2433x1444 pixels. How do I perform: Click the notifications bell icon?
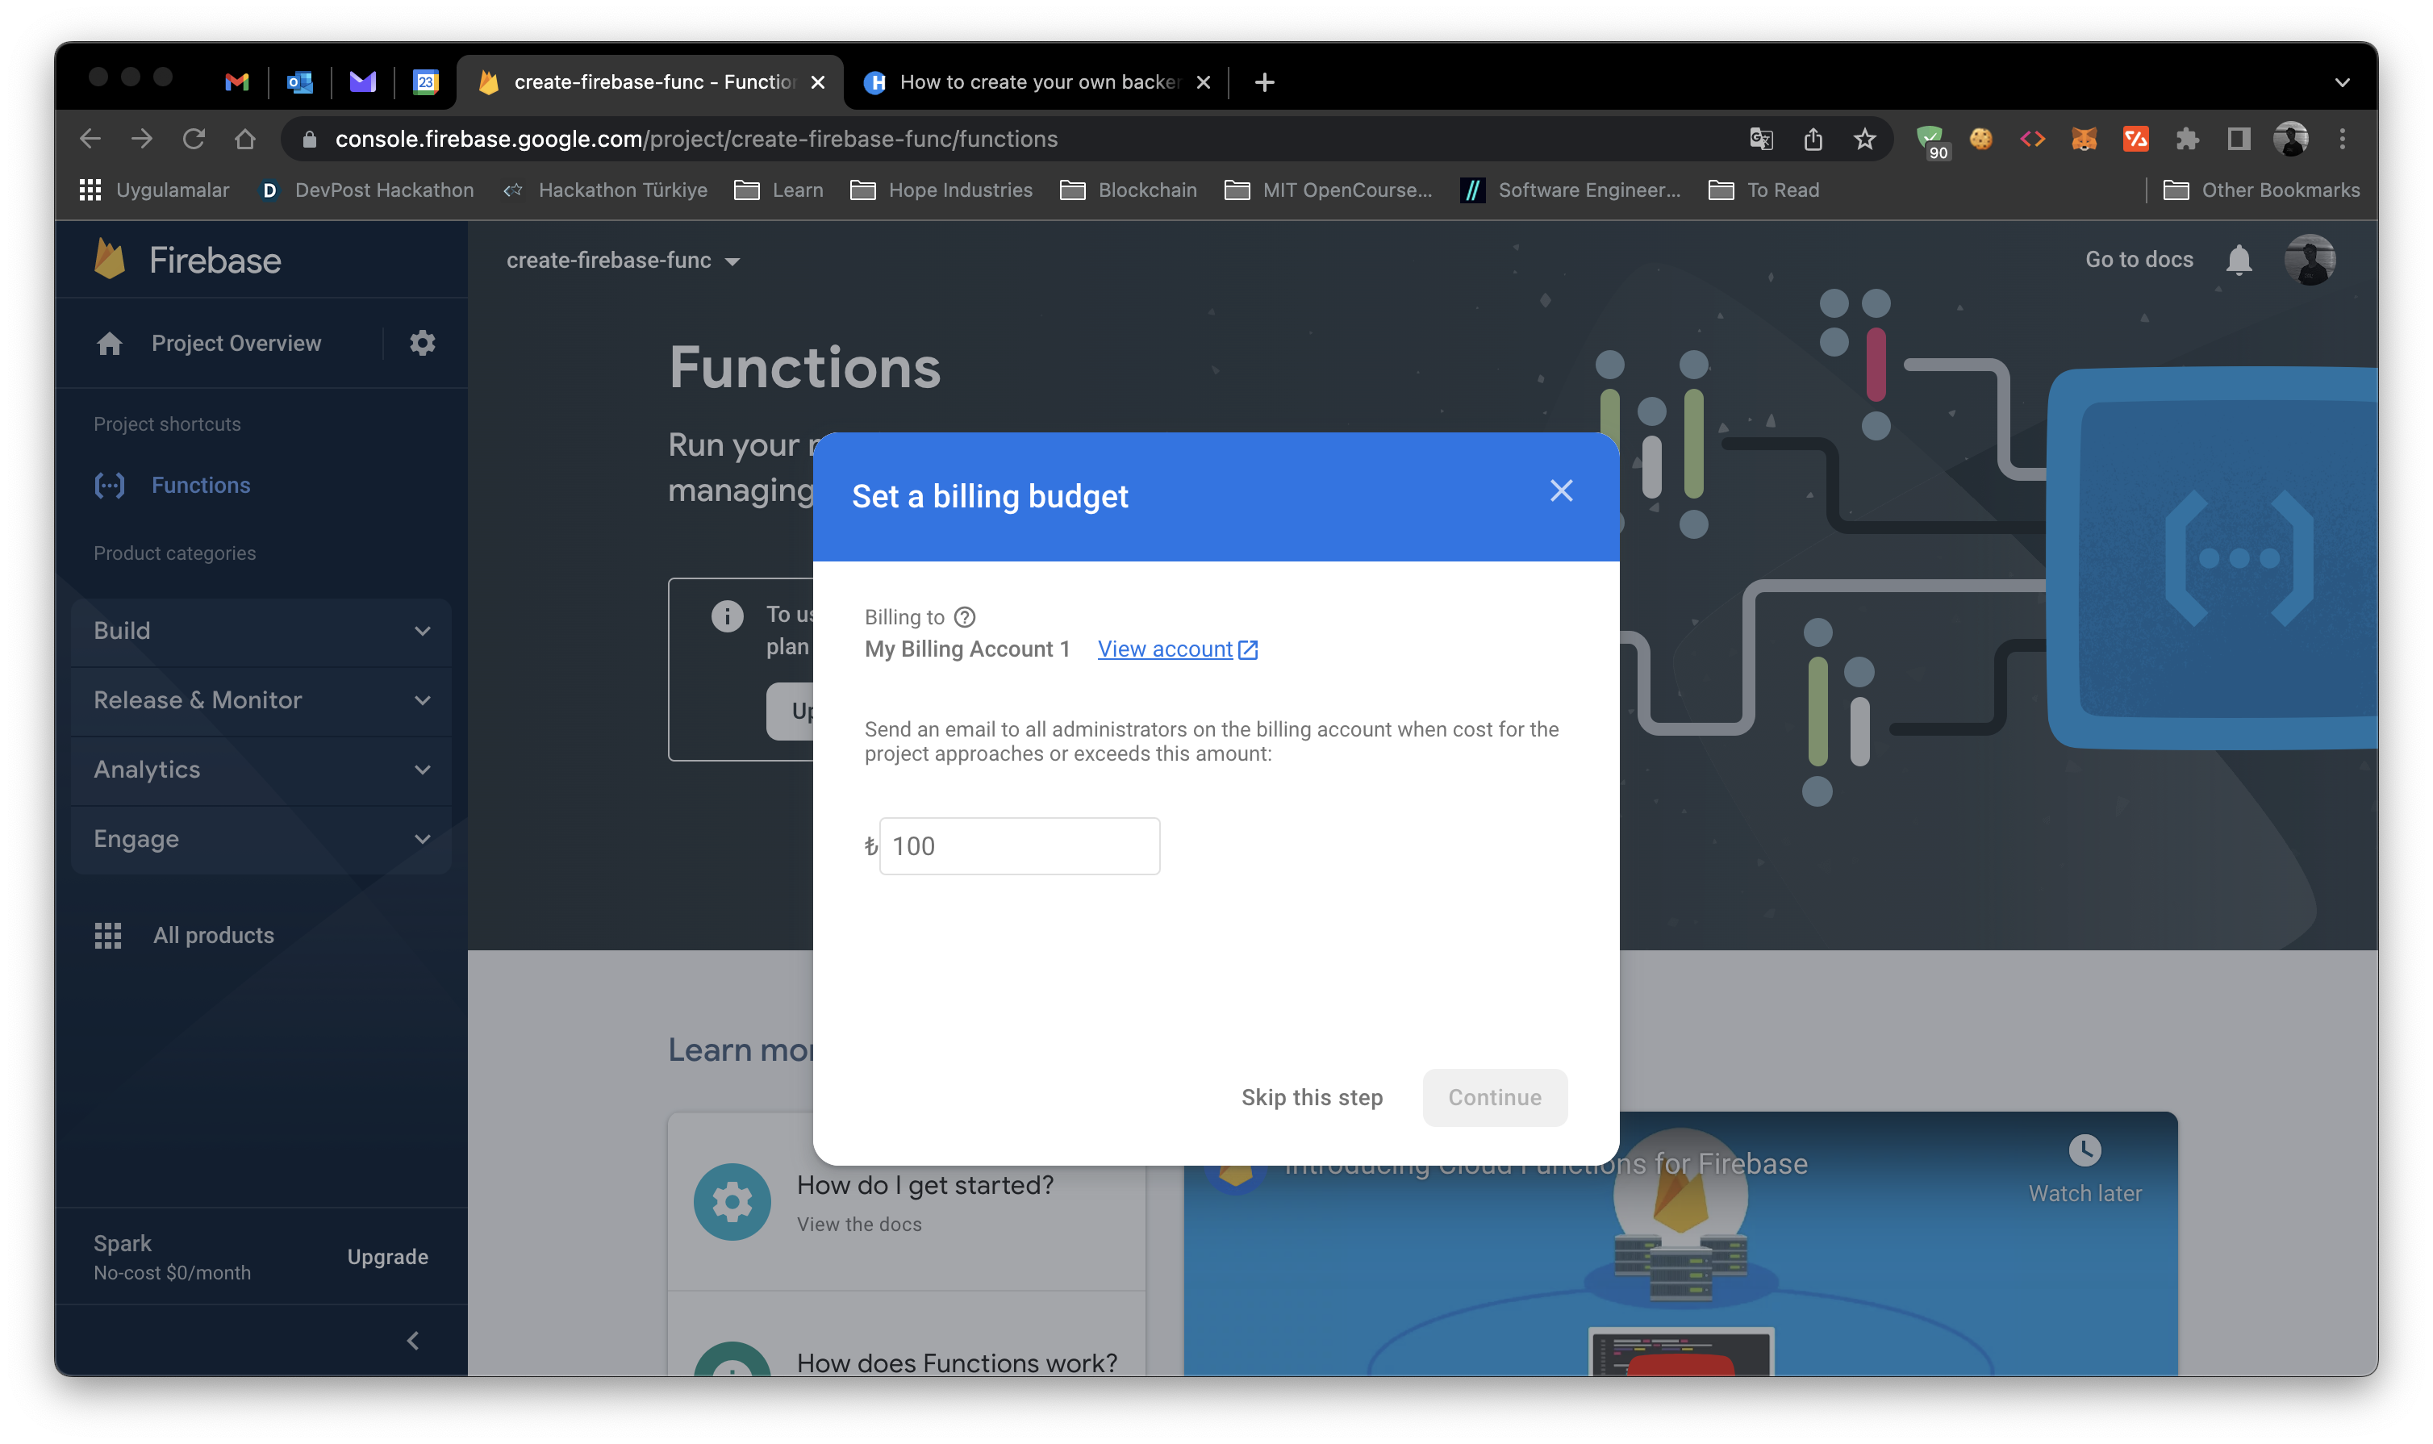(2239, 260)
